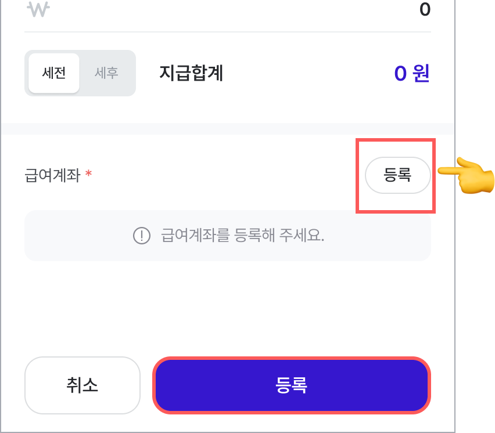The height and width of the screenshot is (433, 495).
Task: Click the gray notice box background
Action: click(x=228, y=236)
